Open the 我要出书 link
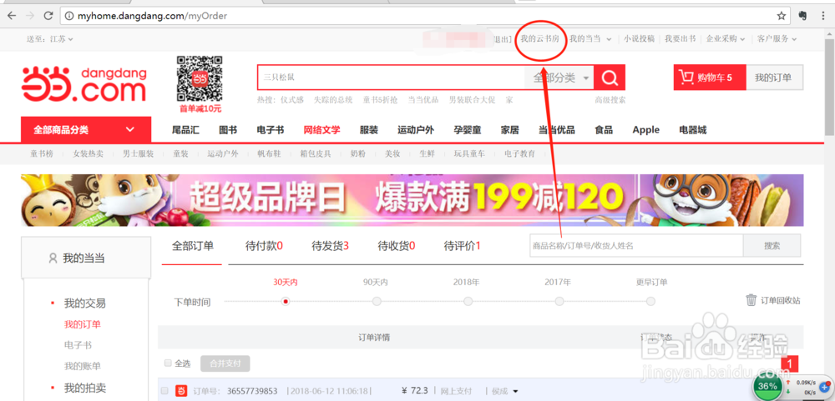Viewport: 835px width, 401px height. point(680,39)
